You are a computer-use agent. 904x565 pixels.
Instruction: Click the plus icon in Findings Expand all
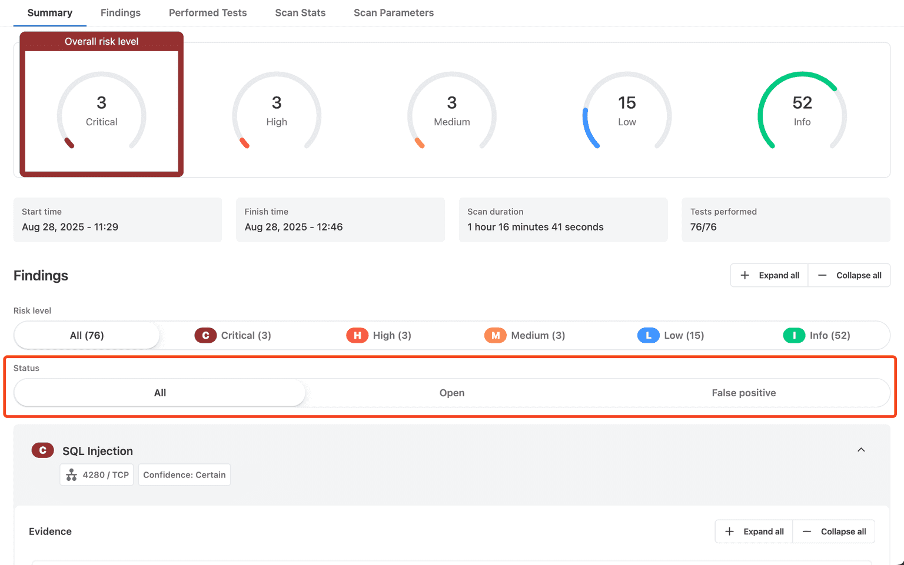point(745,275)
